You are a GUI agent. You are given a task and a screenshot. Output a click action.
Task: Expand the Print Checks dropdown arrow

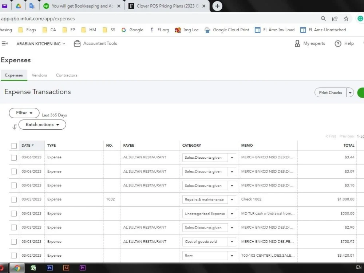[350, 92]
